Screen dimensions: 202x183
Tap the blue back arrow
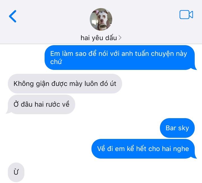[x=13, y=16]
